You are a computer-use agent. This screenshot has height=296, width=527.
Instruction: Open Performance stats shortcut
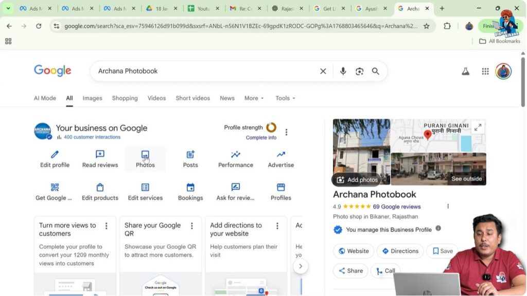click(236, 159)
